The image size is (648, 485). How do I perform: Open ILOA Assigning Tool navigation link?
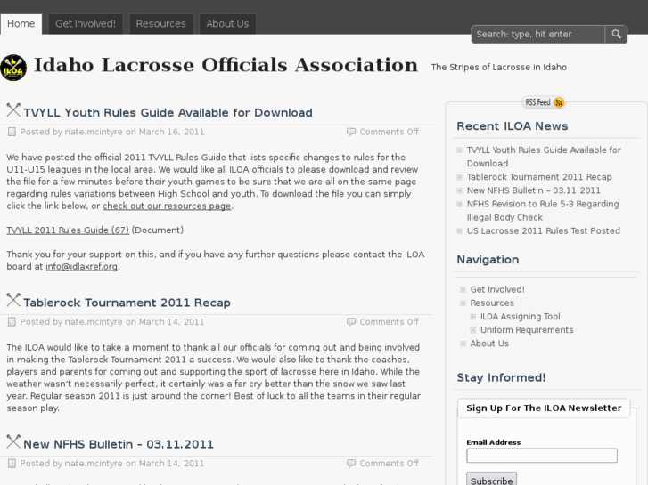(x=521, y=317)
